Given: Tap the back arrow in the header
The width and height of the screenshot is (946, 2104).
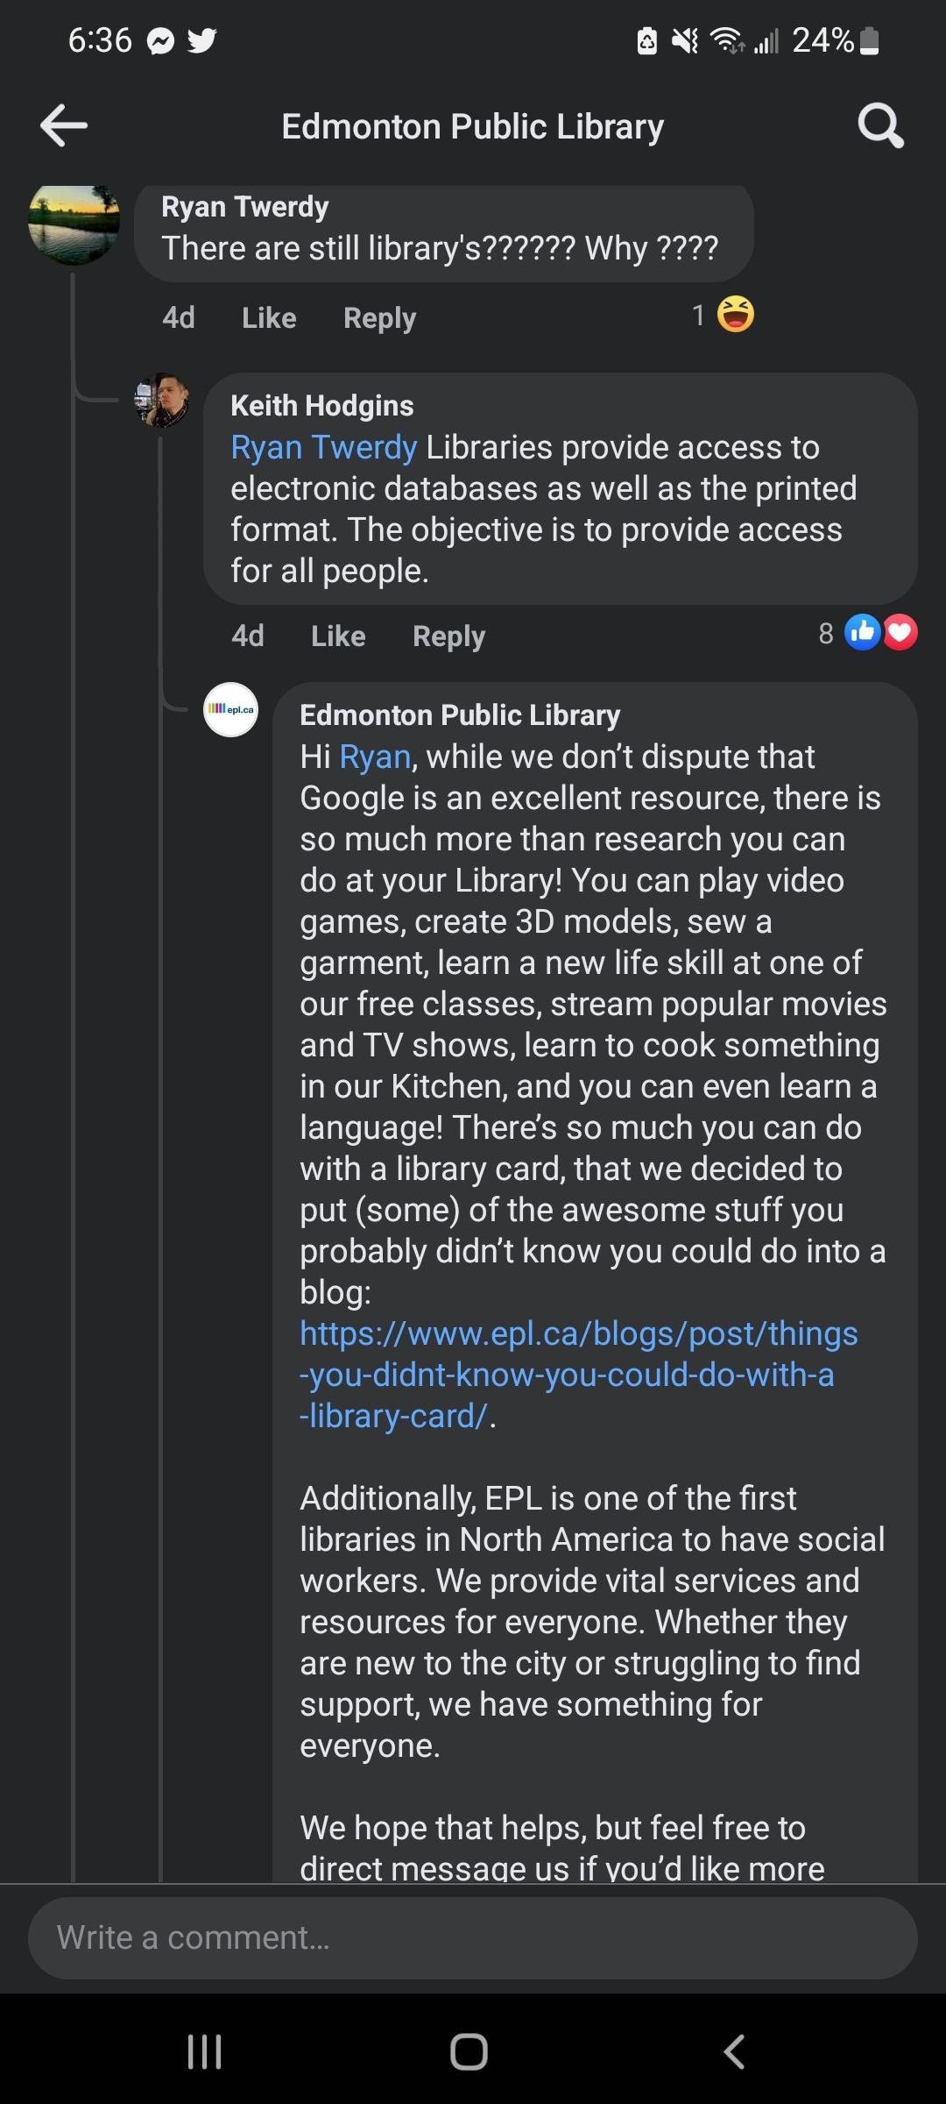Looking at the screenshot, I should [x=64, y=125].
